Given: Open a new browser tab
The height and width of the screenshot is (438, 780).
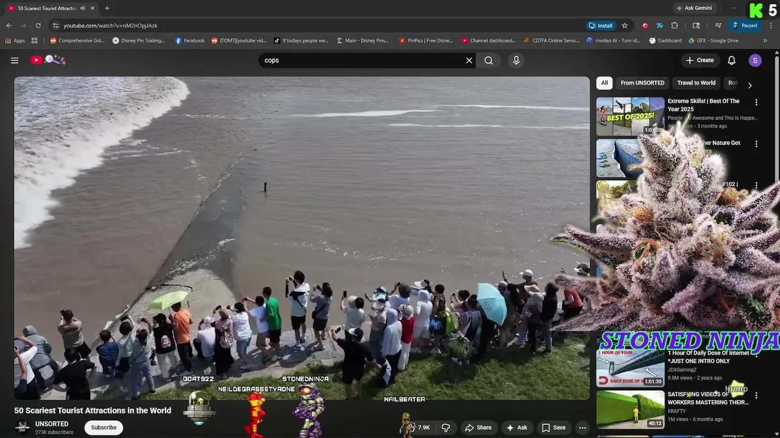Looking at the screenshot, I should click(x=107, y=8).
